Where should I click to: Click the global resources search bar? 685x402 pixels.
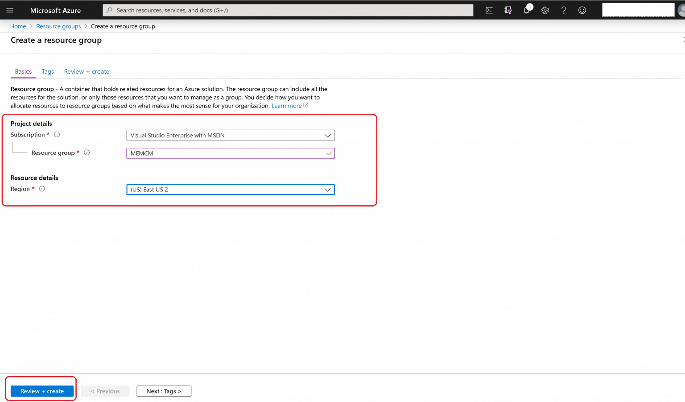tap(288, 10)
